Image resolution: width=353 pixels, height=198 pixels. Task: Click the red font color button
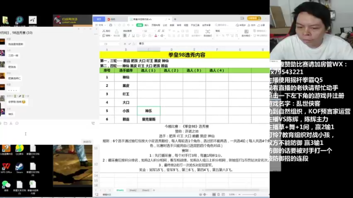pos(156,36)
